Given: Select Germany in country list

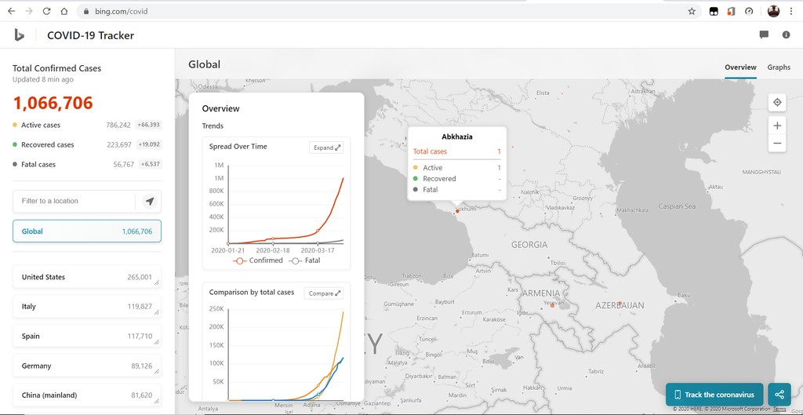Looking at the screenshot, I should 87,366.
